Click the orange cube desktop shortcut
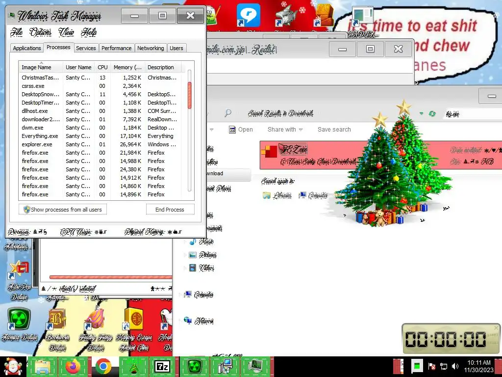Viewport: 502px width, 377px height. tap(324, 16)
